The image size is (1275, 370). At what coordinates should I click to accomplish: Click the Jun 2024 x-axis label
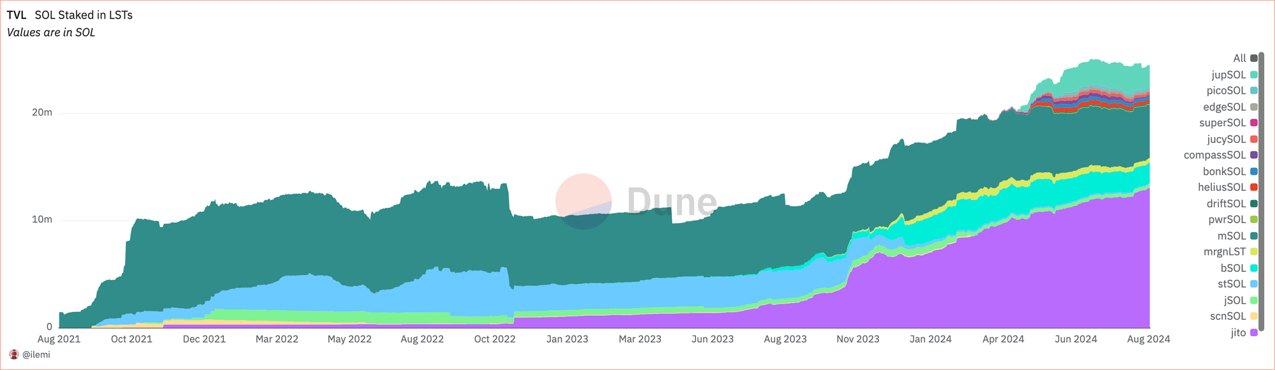(x=1076, y=339)
